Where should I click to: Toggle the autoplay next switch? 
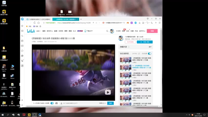coord(149,54)
